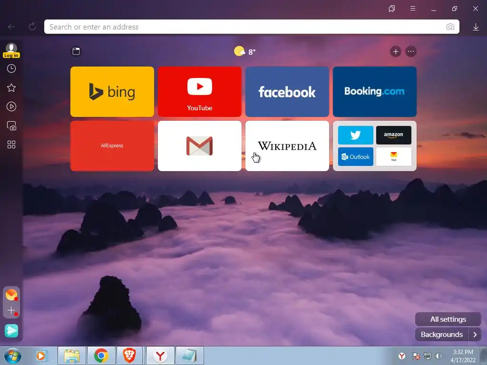The height and width of the screenshot is (365, 487).
Task: Open the tabs window icon above tiles
Action: [76, 51]
